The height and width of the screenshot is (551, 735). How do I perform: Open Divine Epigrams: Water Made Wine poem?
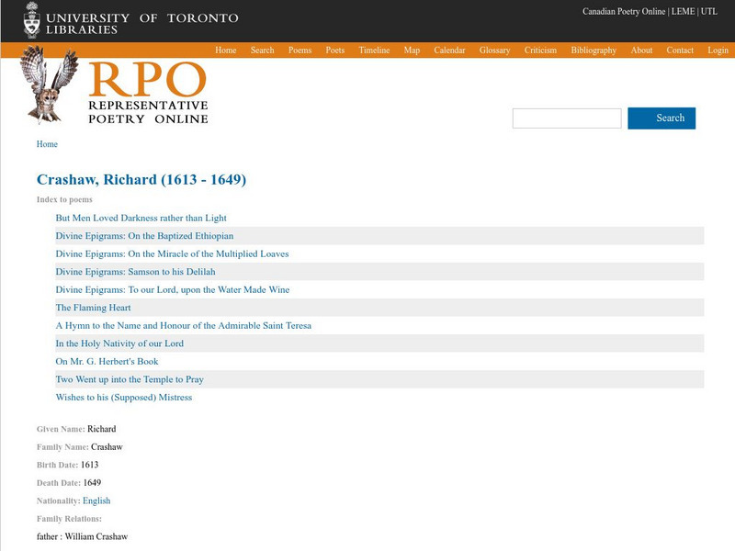173,289
